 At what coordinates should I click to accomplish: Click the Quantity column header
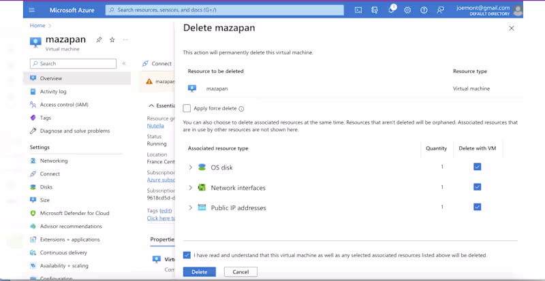[x=436, y=148]
